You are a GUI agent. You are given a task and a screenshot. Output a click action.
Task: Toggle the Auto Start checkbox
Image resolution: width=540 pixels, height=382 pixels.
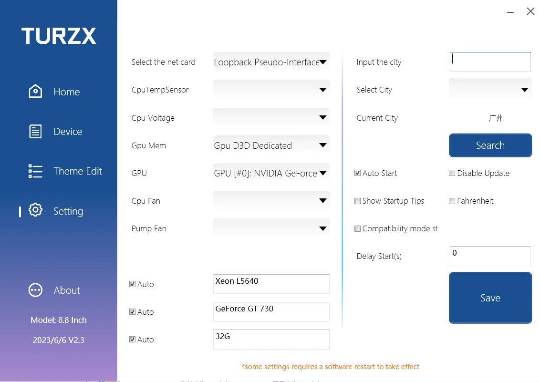pos(357,173)
